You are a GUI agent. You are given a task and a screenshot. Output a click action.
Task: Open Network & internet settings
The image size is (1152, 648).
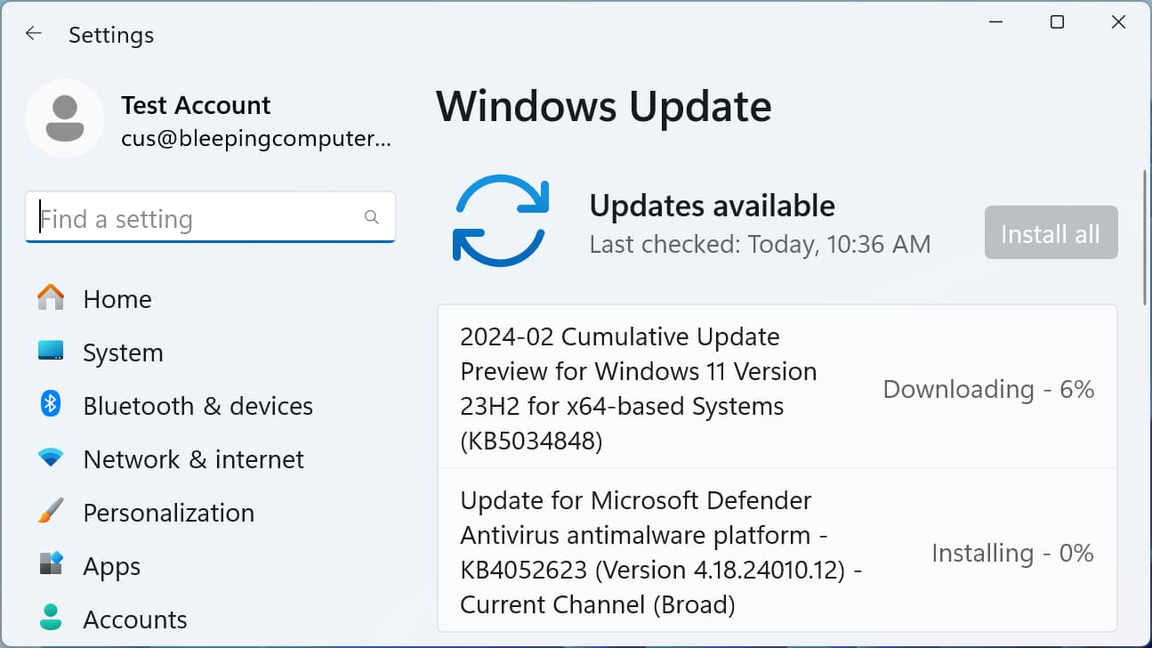pyautogui.click(x=194, y=459)
